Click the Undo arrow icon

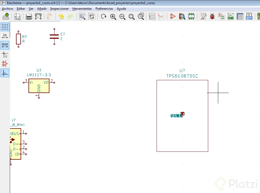pyautogui.click(x=61, y=17)
